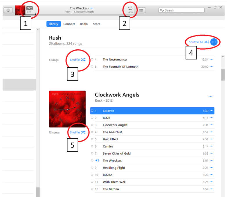Click the Clockwork Angels album artwork
The width and height of the screenshot is (227, 197).
coord(67,109)
